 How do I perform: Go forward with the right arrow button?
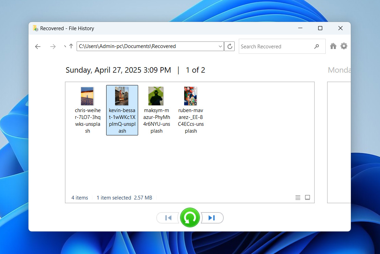click(53, 46)
